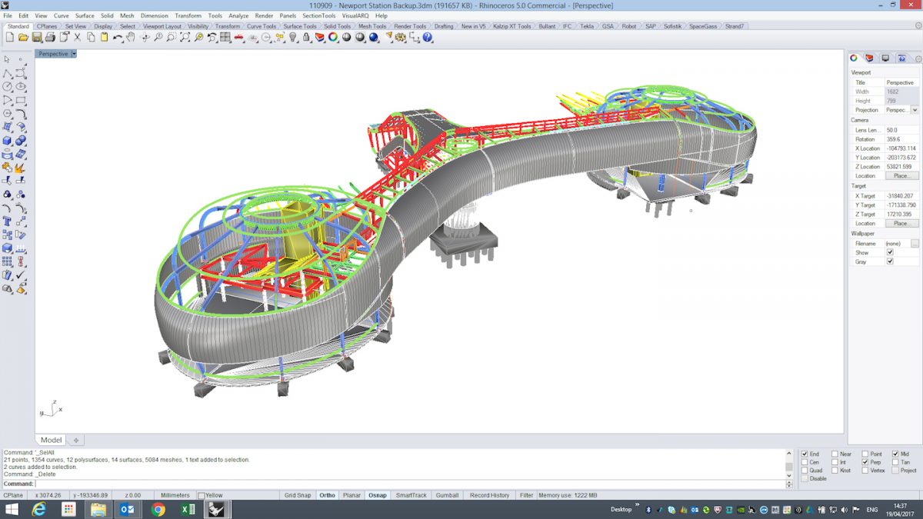
Task: Open the Perspective viewport title dropdown arrow
Action: point(74,54)
